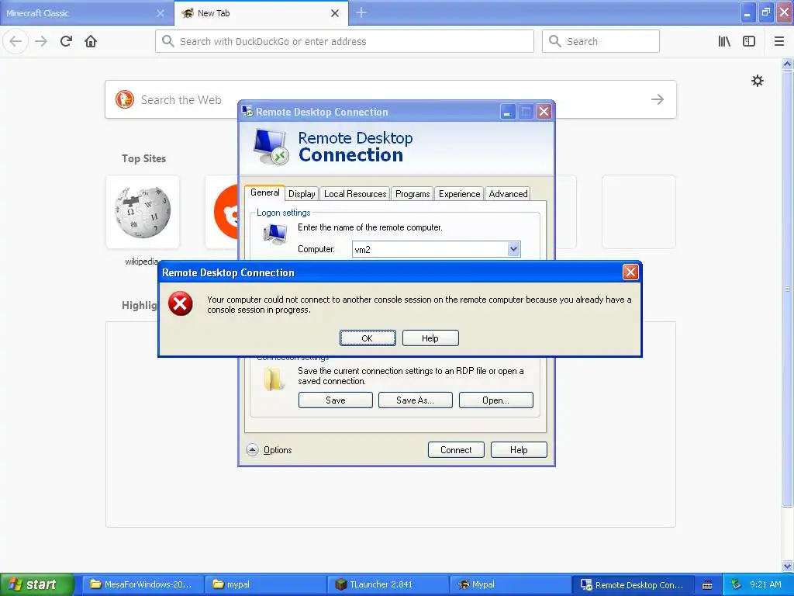Open the Reddit top site tile
The width and height of the screenshot is (794, 596).
[x=223, y=212]
